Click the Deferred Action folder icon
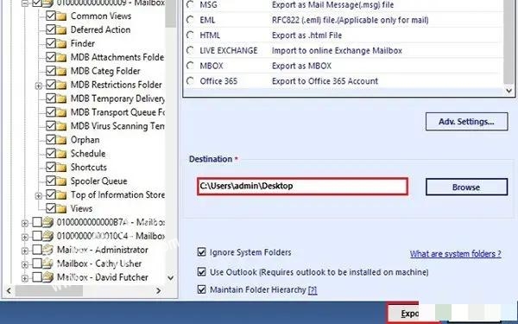Viewport: 518px width, 324px height. 61,30
